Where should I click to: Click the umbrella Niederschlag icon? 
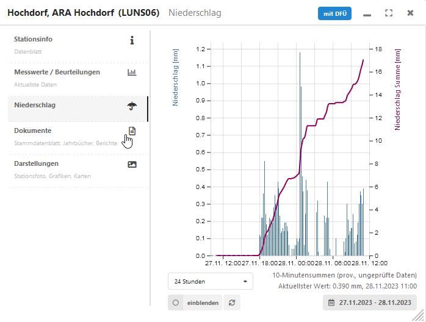click(132, 106)
